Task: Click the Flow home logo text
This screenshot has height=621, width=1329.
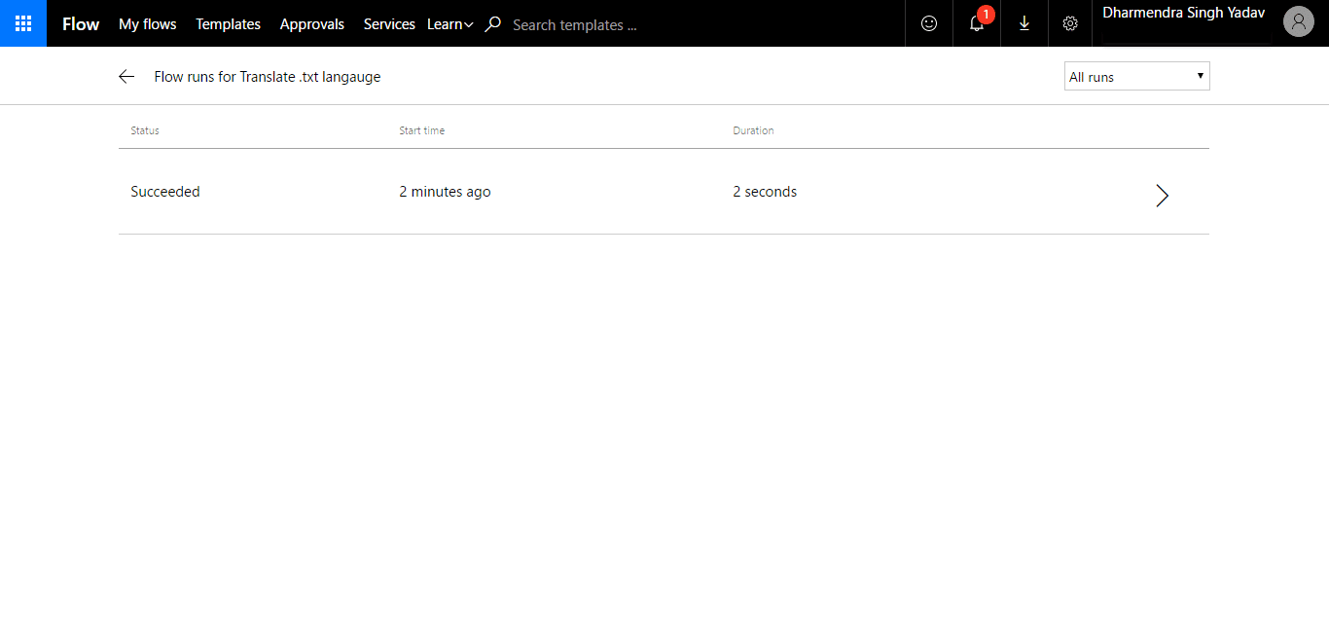Action: (81, 24)
